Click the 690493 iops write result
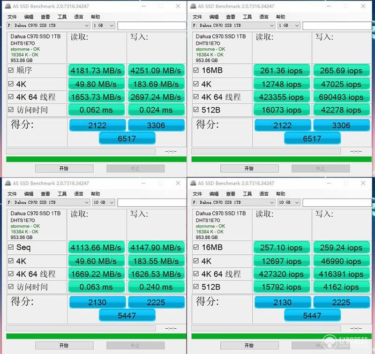Image resolution: width=375 pixels, height=354 pixels. click(x=341, y=97)
